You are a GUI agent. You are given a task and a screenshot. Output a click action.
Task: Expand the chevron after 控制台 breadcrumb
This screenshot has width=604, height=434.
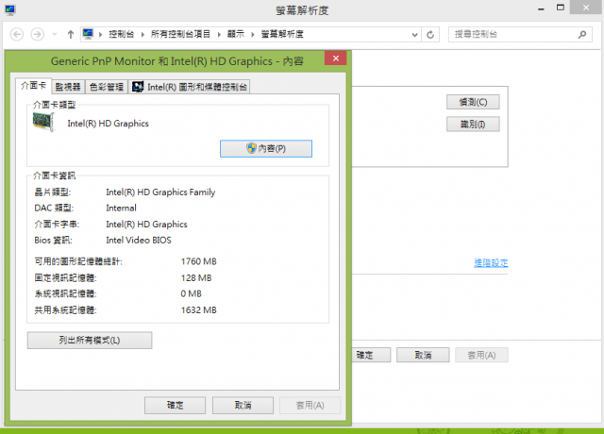[143, 35]
